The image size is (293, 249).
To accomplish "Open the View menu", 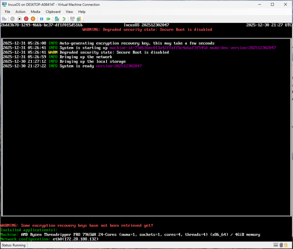I will click(x=69, y=11).
